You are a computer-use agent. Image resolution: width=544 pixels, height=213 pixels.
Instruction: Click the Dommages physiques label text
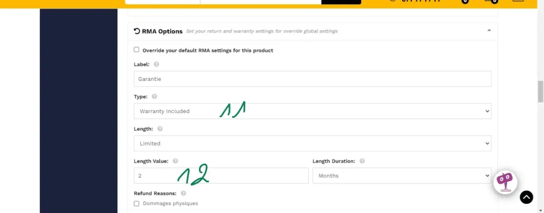171,203
